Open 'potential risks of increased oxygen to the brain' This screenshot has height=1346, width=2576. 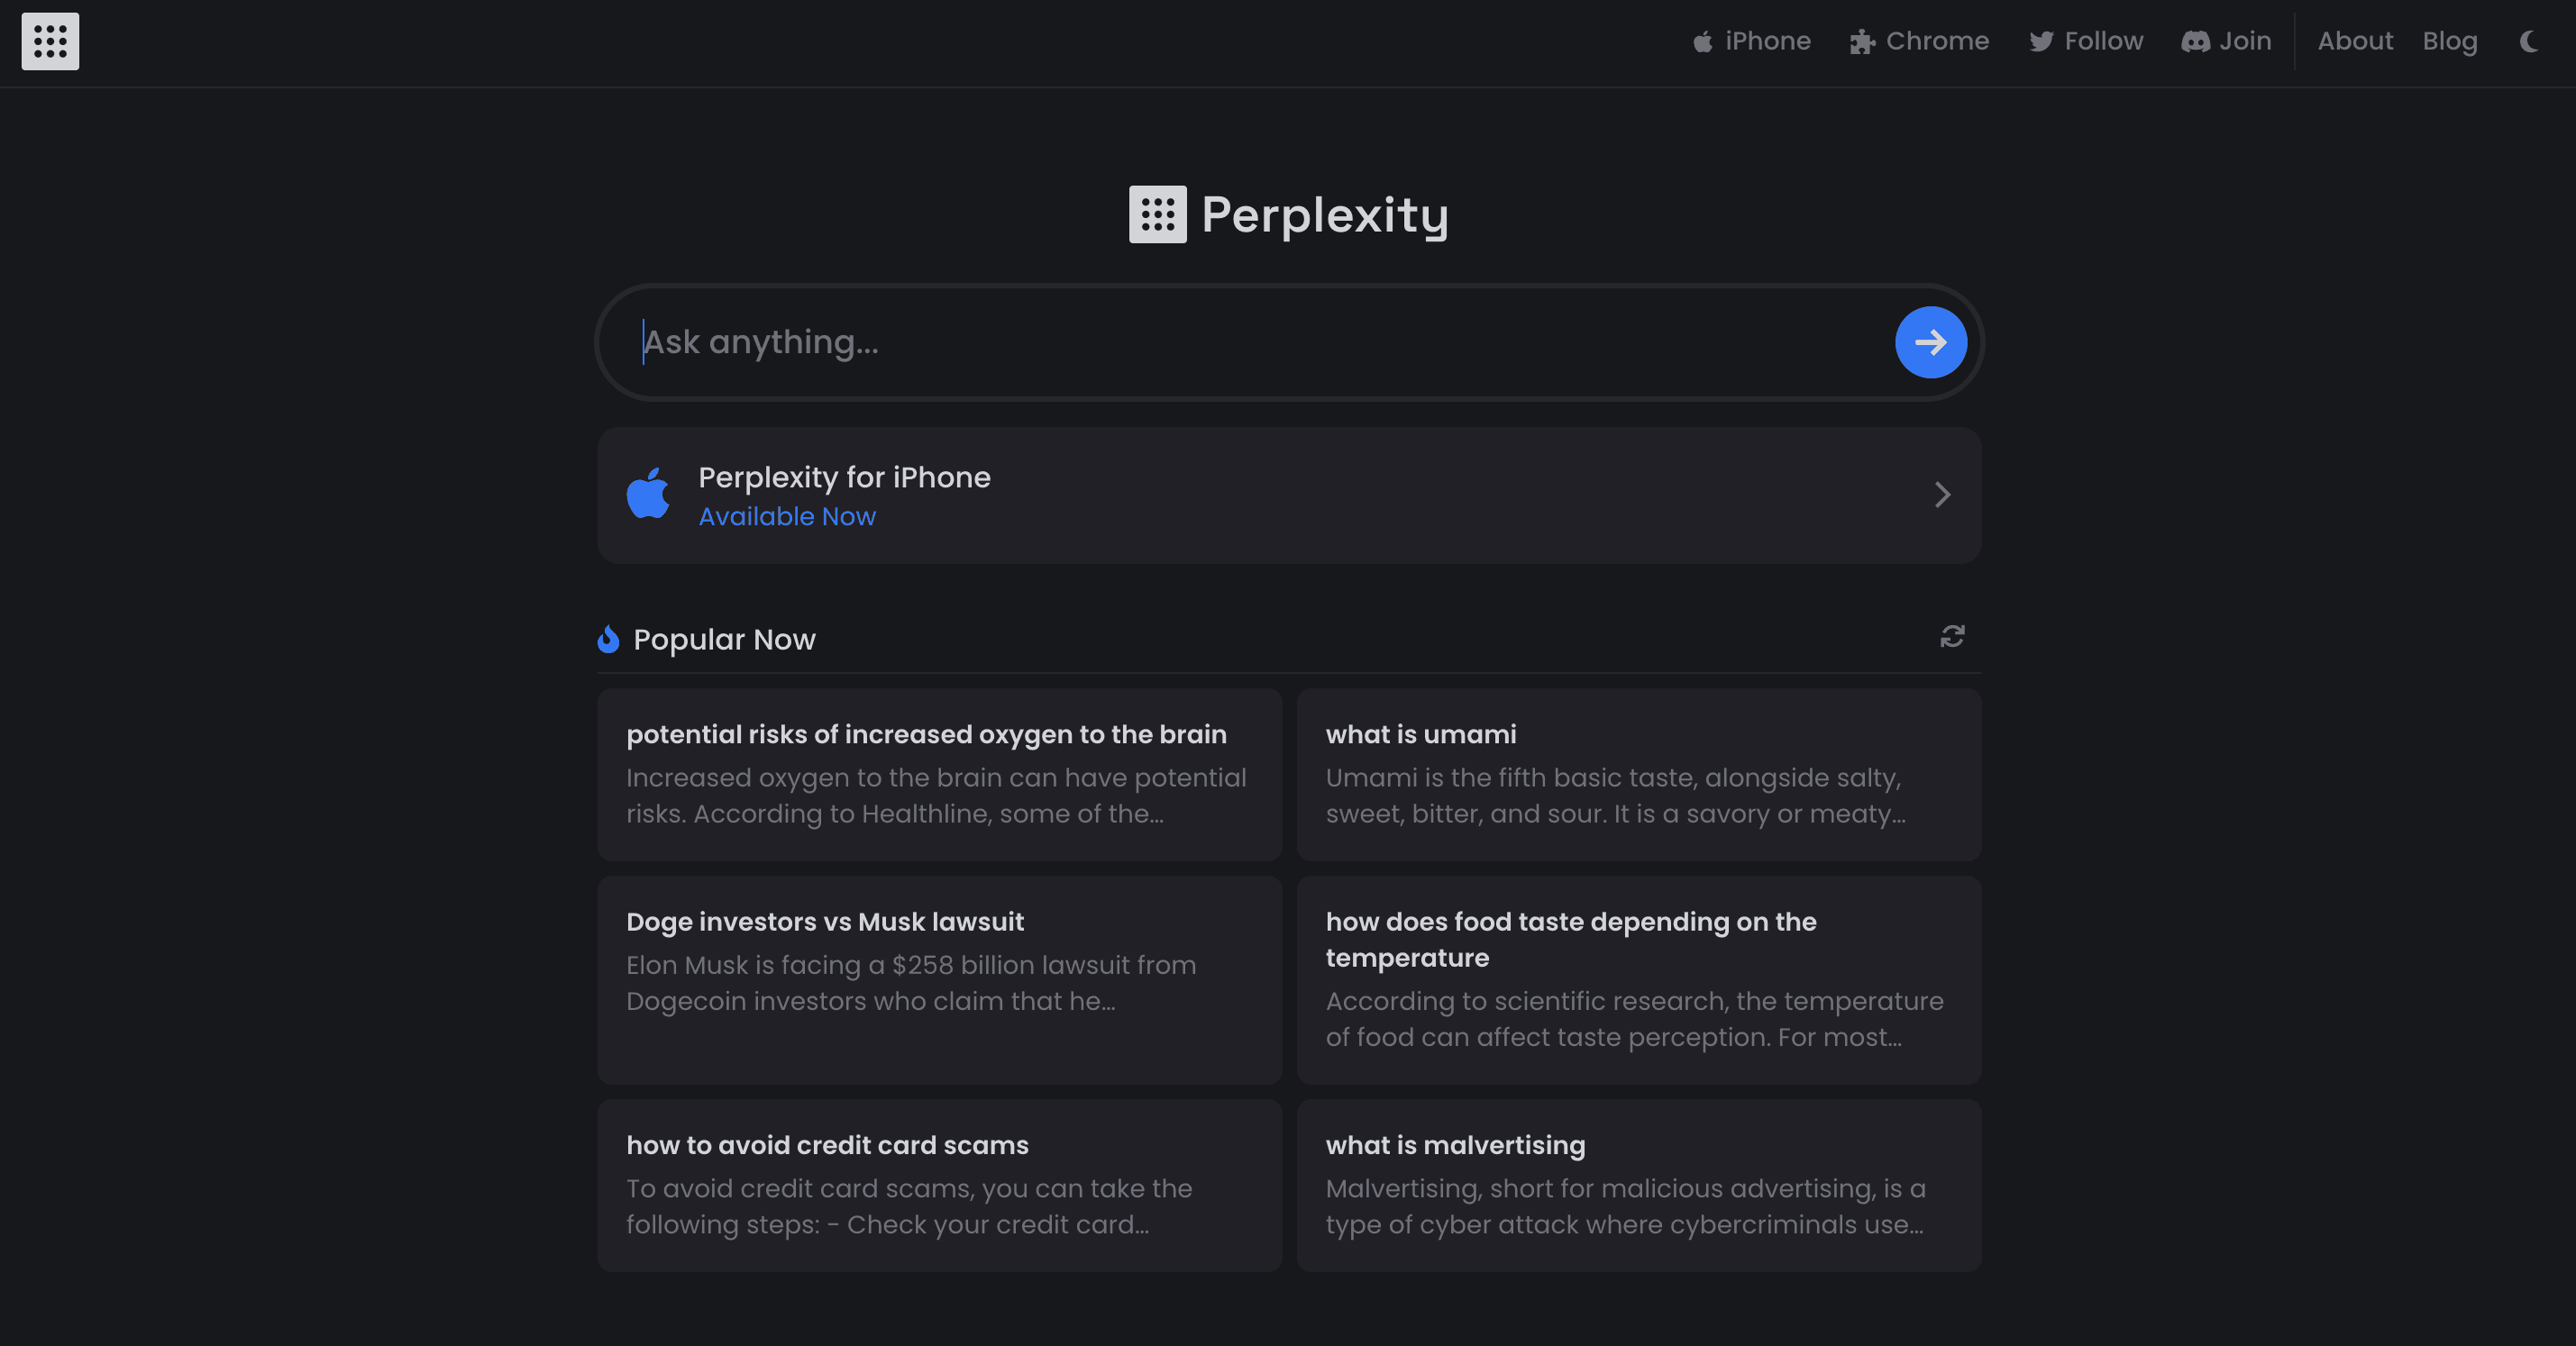pos(940,775)
